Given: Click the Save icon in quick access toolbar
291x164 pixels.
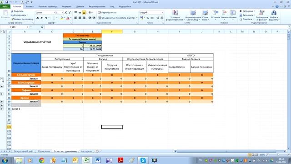Looking at the screenshot, I should (6, 2).
